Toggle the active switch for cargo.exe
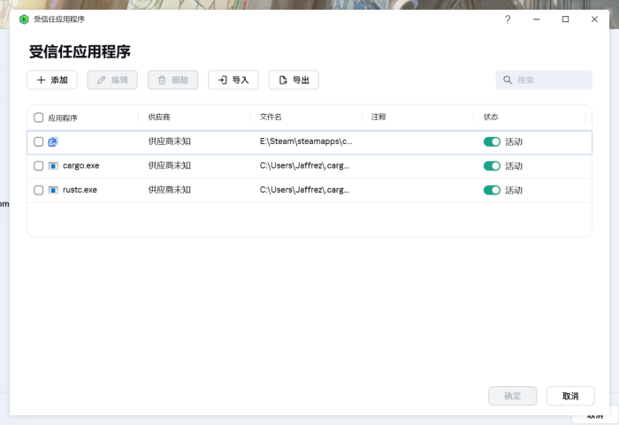 tap(492, 166)
